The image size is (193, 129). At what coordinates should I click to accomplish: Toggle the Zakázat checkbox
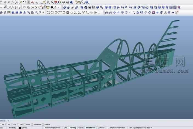[x=43, y=124]
